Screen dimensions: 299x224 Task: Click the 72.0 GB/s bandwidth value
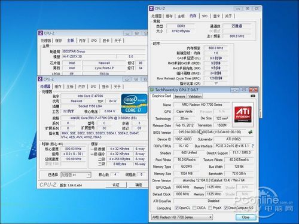[x=239, y=173]
